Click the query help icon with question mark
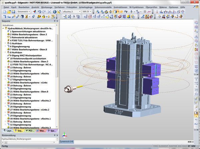 pos(59,12)
